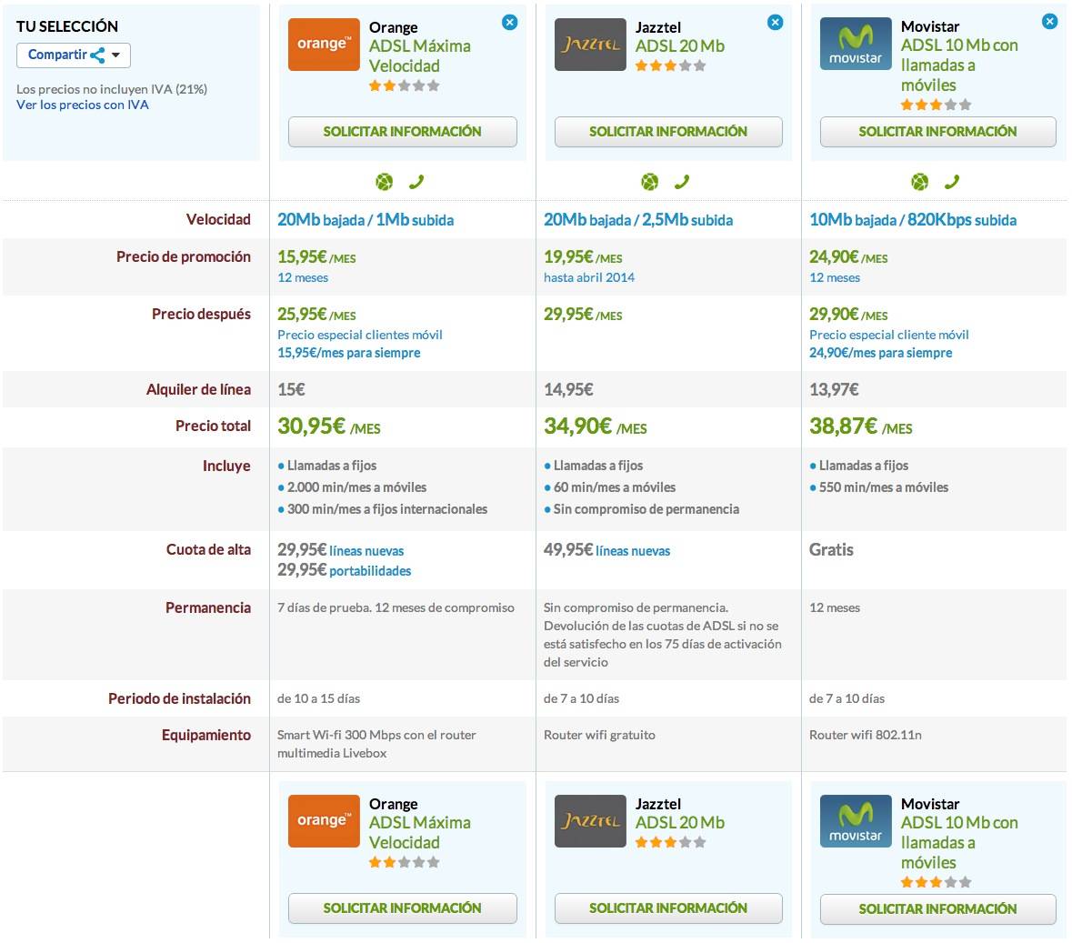Request info for Orange at top
Screen dimensions: 1072x943
[403, 132]
